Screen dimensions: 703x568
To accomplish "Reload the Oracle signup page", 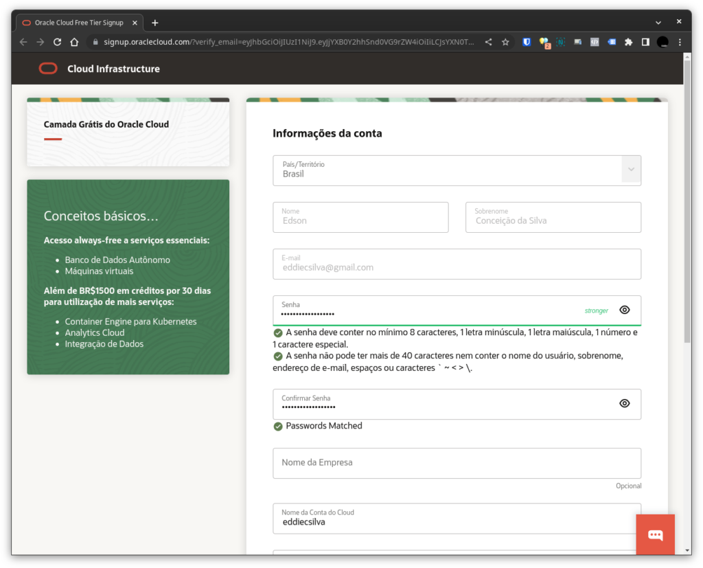I will [58, 42].
